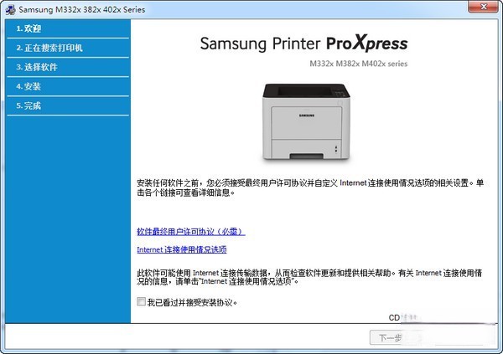Close the Samsung M332x installer window

(484, 7)
